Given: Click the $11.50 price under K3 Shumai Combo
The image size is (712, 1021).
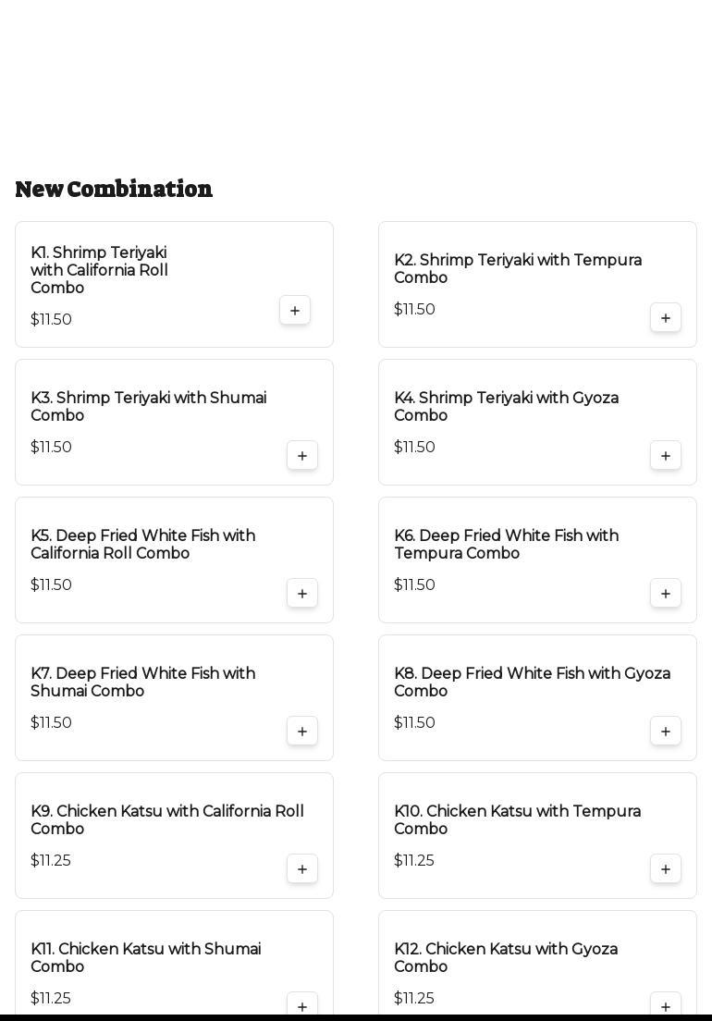Looking at the screenshot, I should [x=51, y=448].
